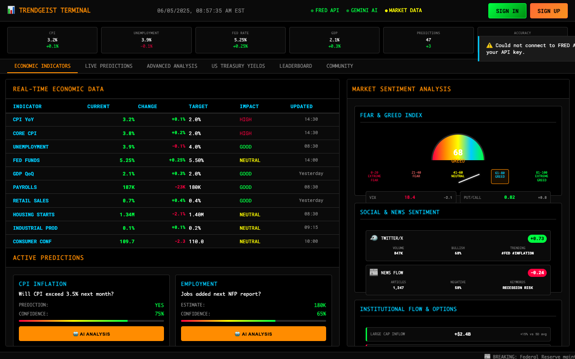Click the Put/Call 0.82 value
575x359 pixels.
point(509,197)
